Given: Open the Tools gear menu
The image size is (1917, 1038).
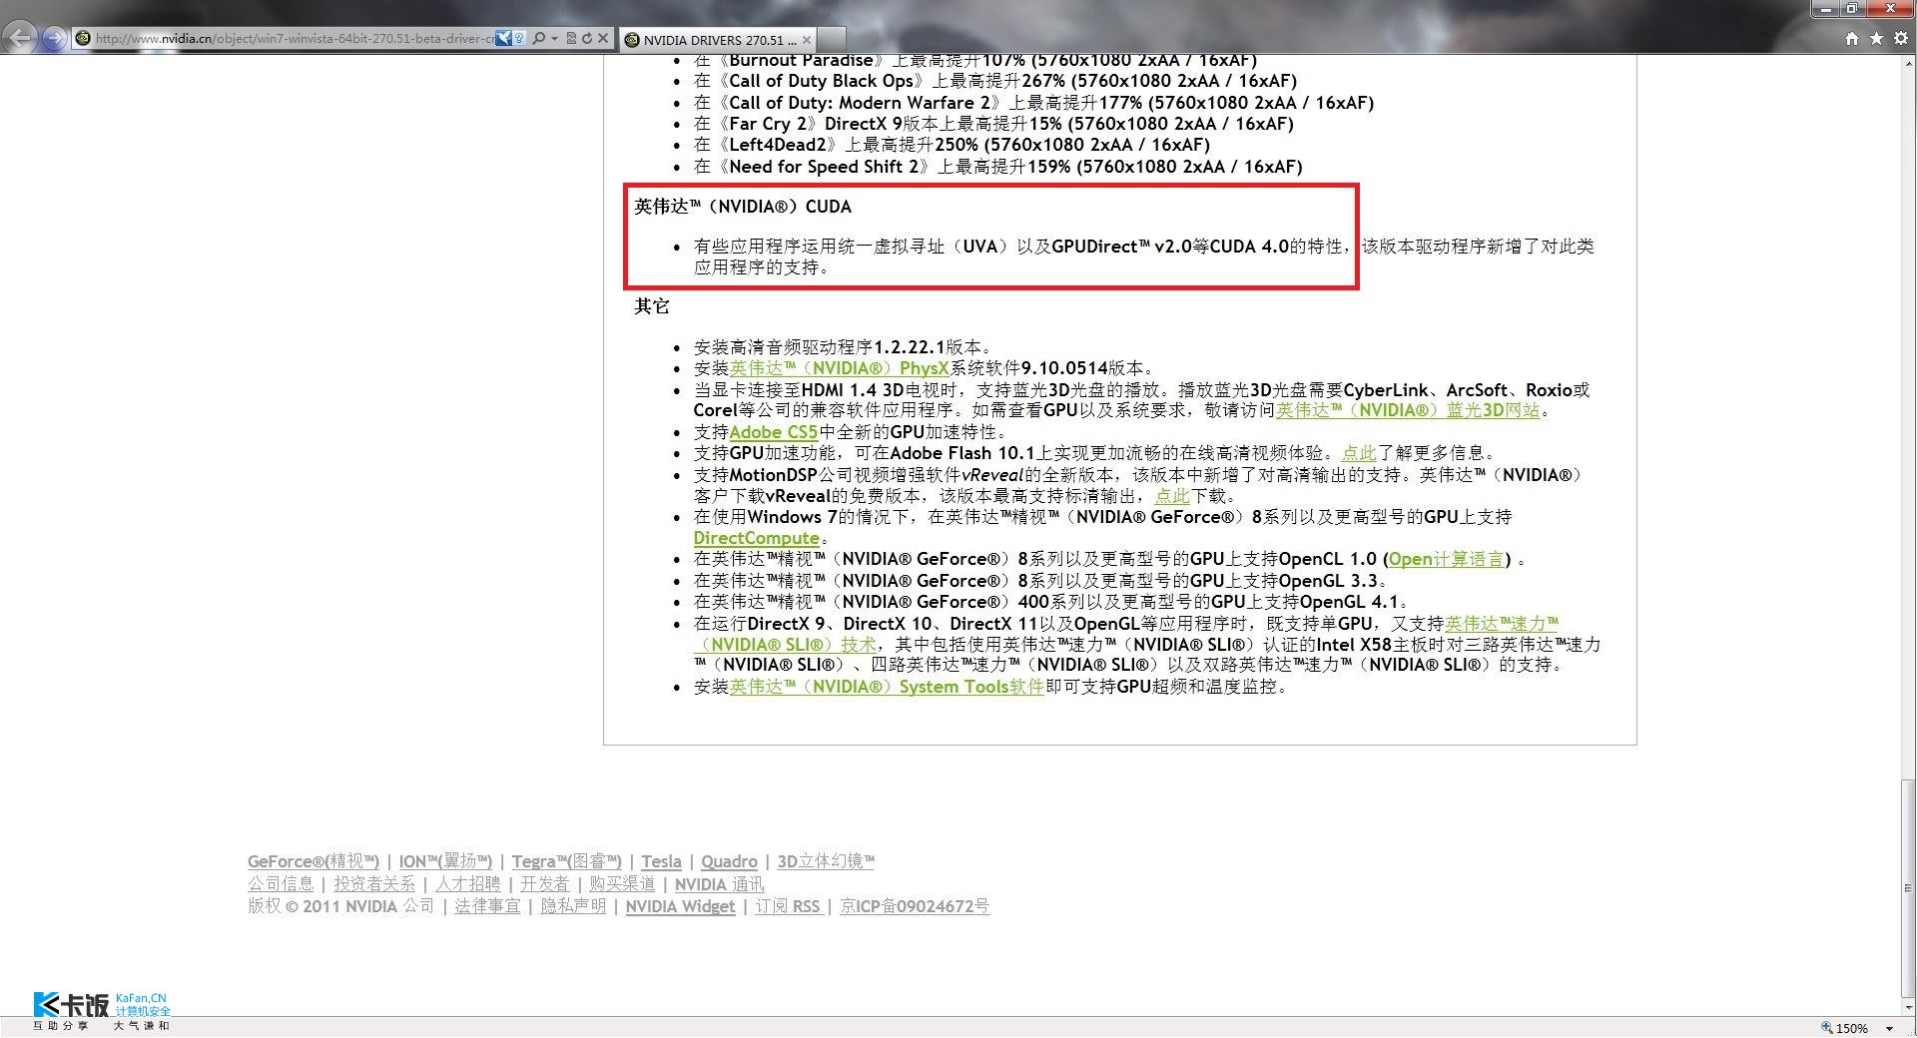Looking at the screenshot, I should point(1900,38).
